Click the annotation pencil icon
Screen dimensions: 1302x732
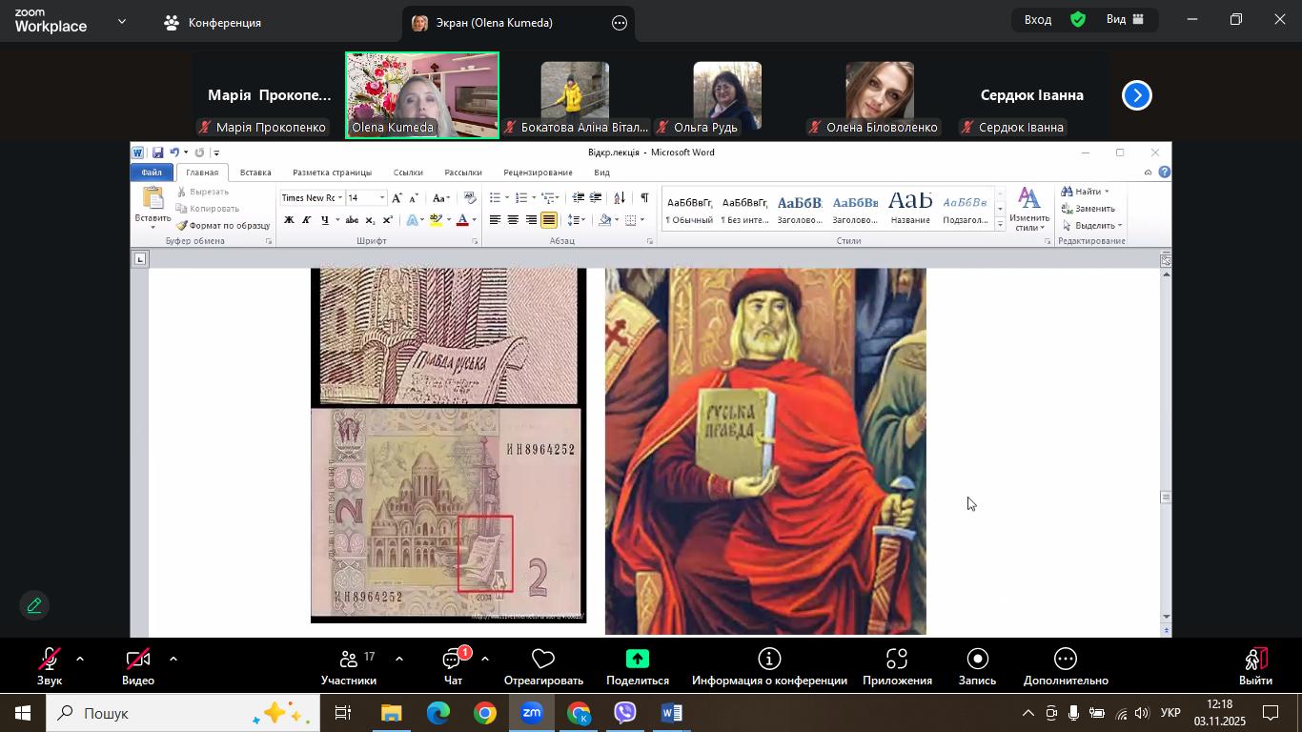[34, 606]
